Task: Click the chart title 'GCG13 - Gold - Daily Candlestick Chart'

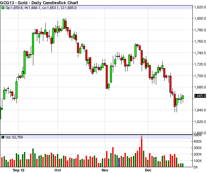Action: point(39,3)
